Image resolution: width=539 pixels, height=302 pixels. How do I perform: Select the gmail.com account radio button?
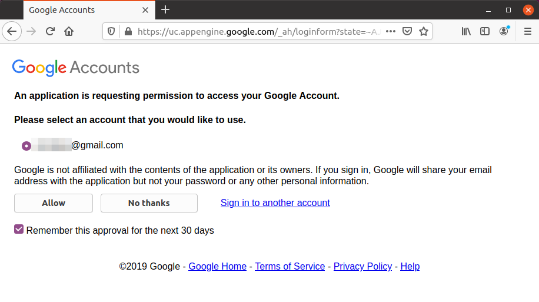tap(26, 146)
